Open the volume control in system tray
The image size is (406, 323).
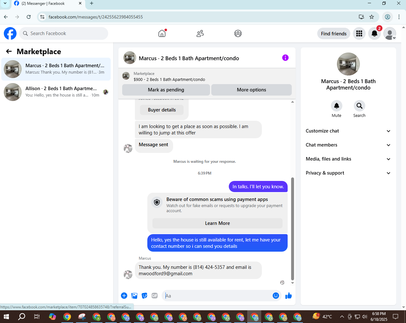tap(365, 317)
